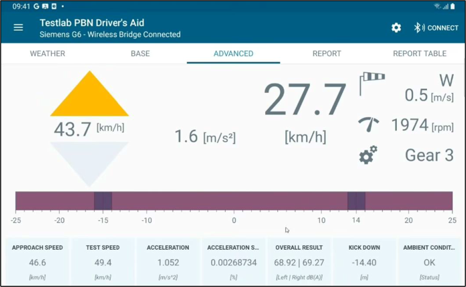Tap the Ambient Conditions status card
Image resolution: width=466 pixels, height=287 pixels.
click(x=429, y=262)
